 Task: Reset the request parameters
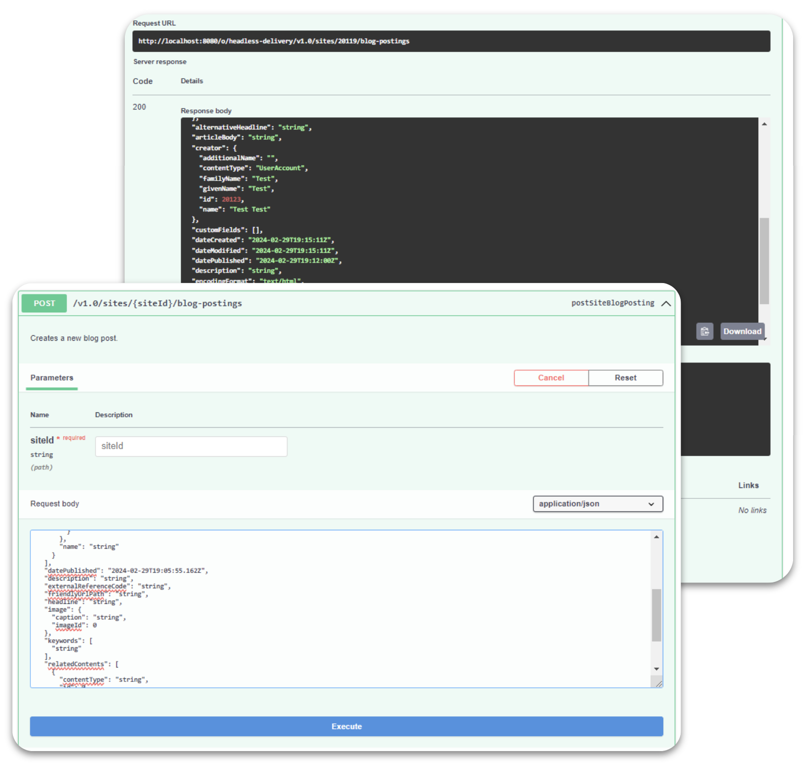click(625, 378)
